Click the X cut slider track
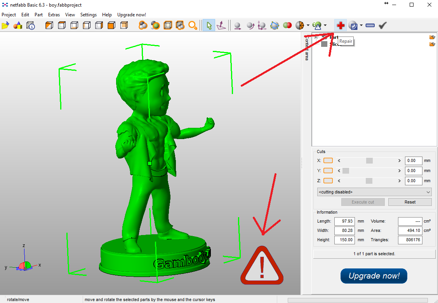This screenshot has height=303, width=438. pyautogui.click(x=369, y=160)
